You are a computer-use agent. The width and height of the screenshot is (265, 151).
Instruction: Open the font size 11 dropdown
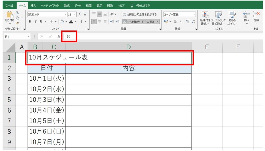pos(75,14)
